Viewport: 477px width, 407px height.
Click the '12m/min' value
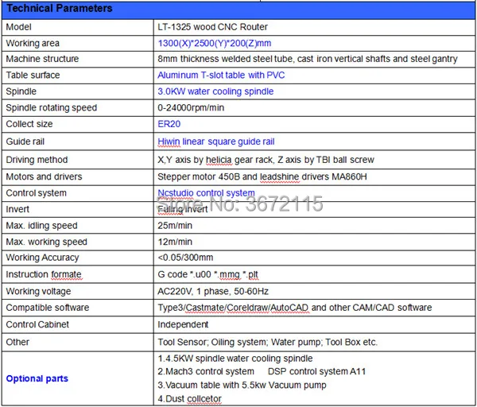(175, 242)
